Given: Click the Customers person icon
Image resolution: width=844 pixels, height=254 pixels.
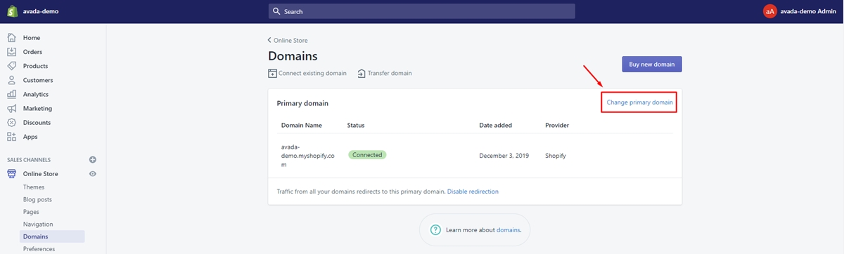Looking at the screenshot, I should [12, 80].
